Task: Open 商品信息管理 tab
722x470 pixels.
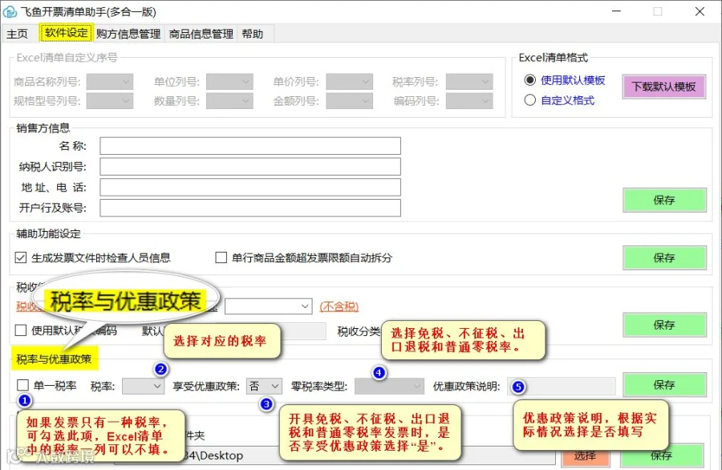Action: 201,34
